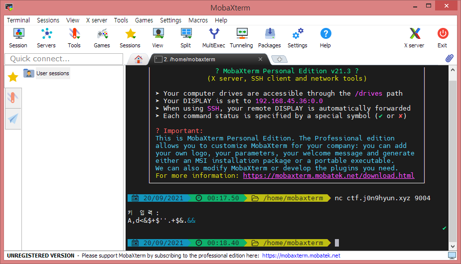
Task: Select the Tools knife sidebar tab
Action: point(13,98)
